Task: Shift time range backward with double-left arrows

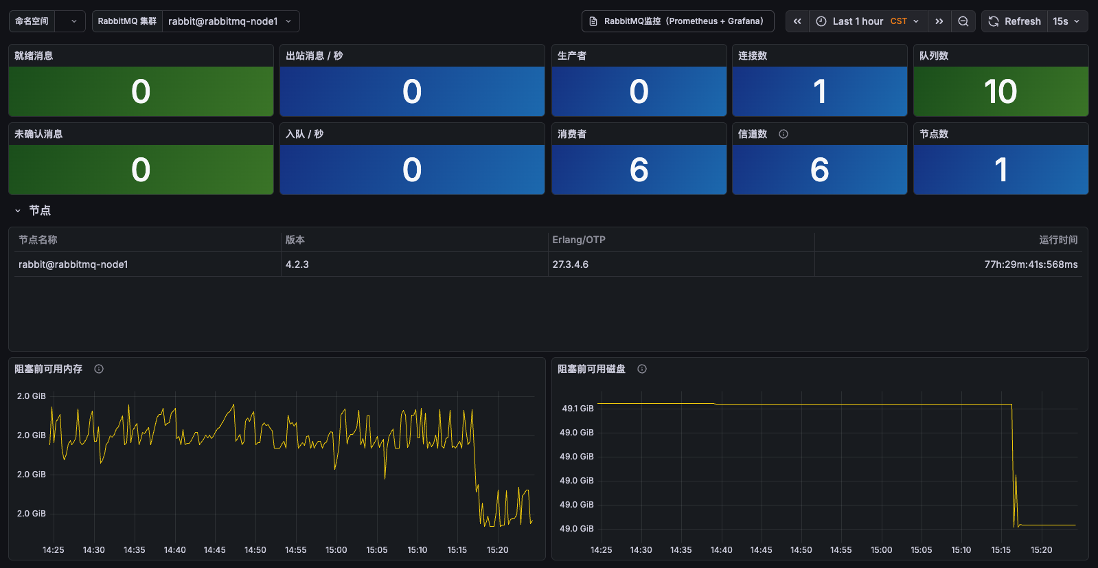Action: coord(797,21)
